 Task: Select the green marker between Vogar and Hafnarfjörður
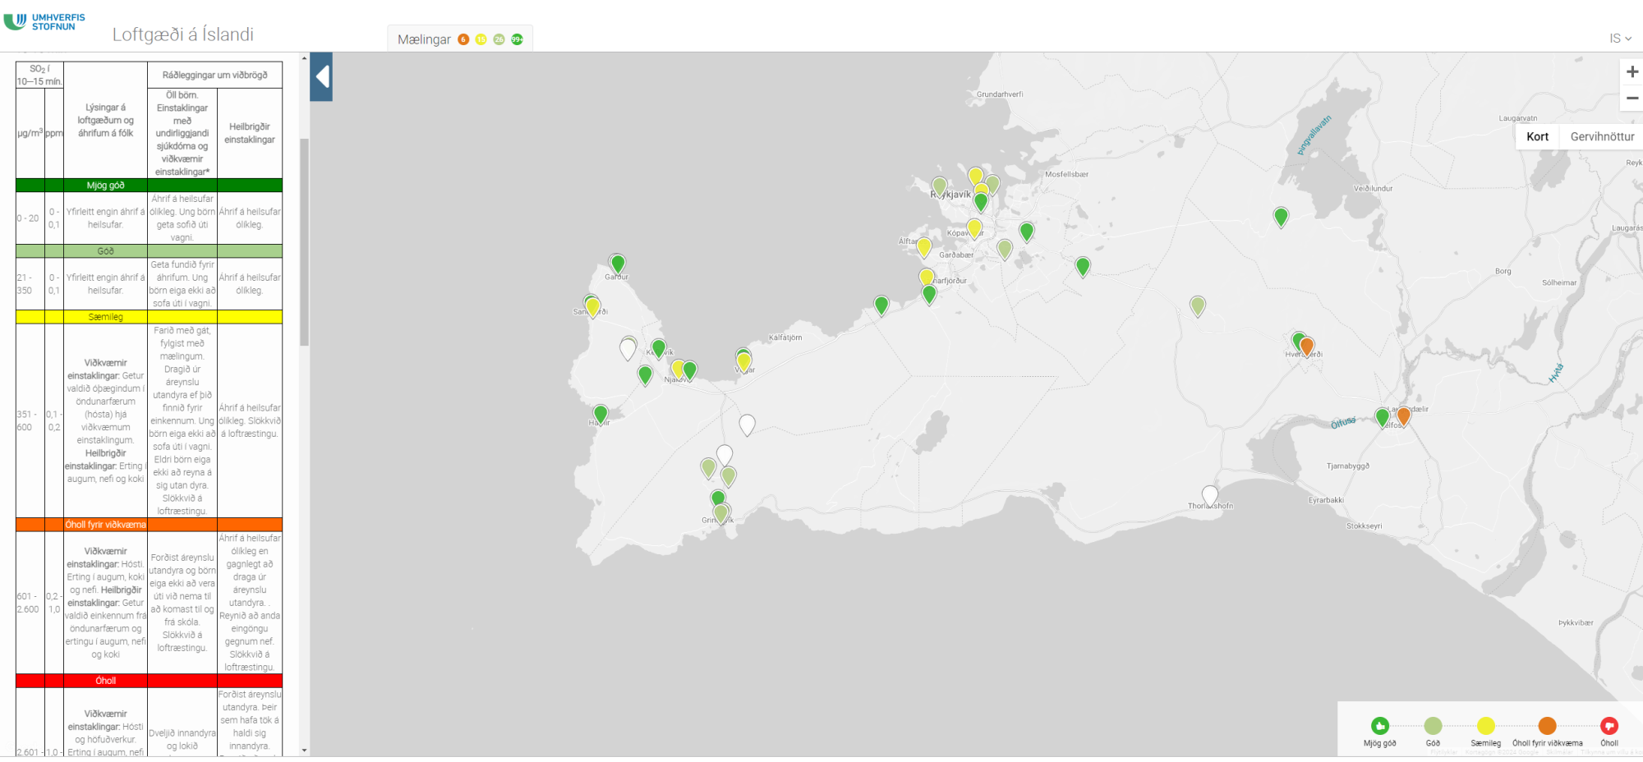click(x=881, y=305)
